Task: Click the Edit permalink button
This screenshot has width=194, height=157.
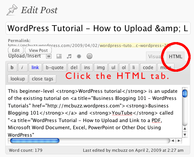Action: (16, 50)
